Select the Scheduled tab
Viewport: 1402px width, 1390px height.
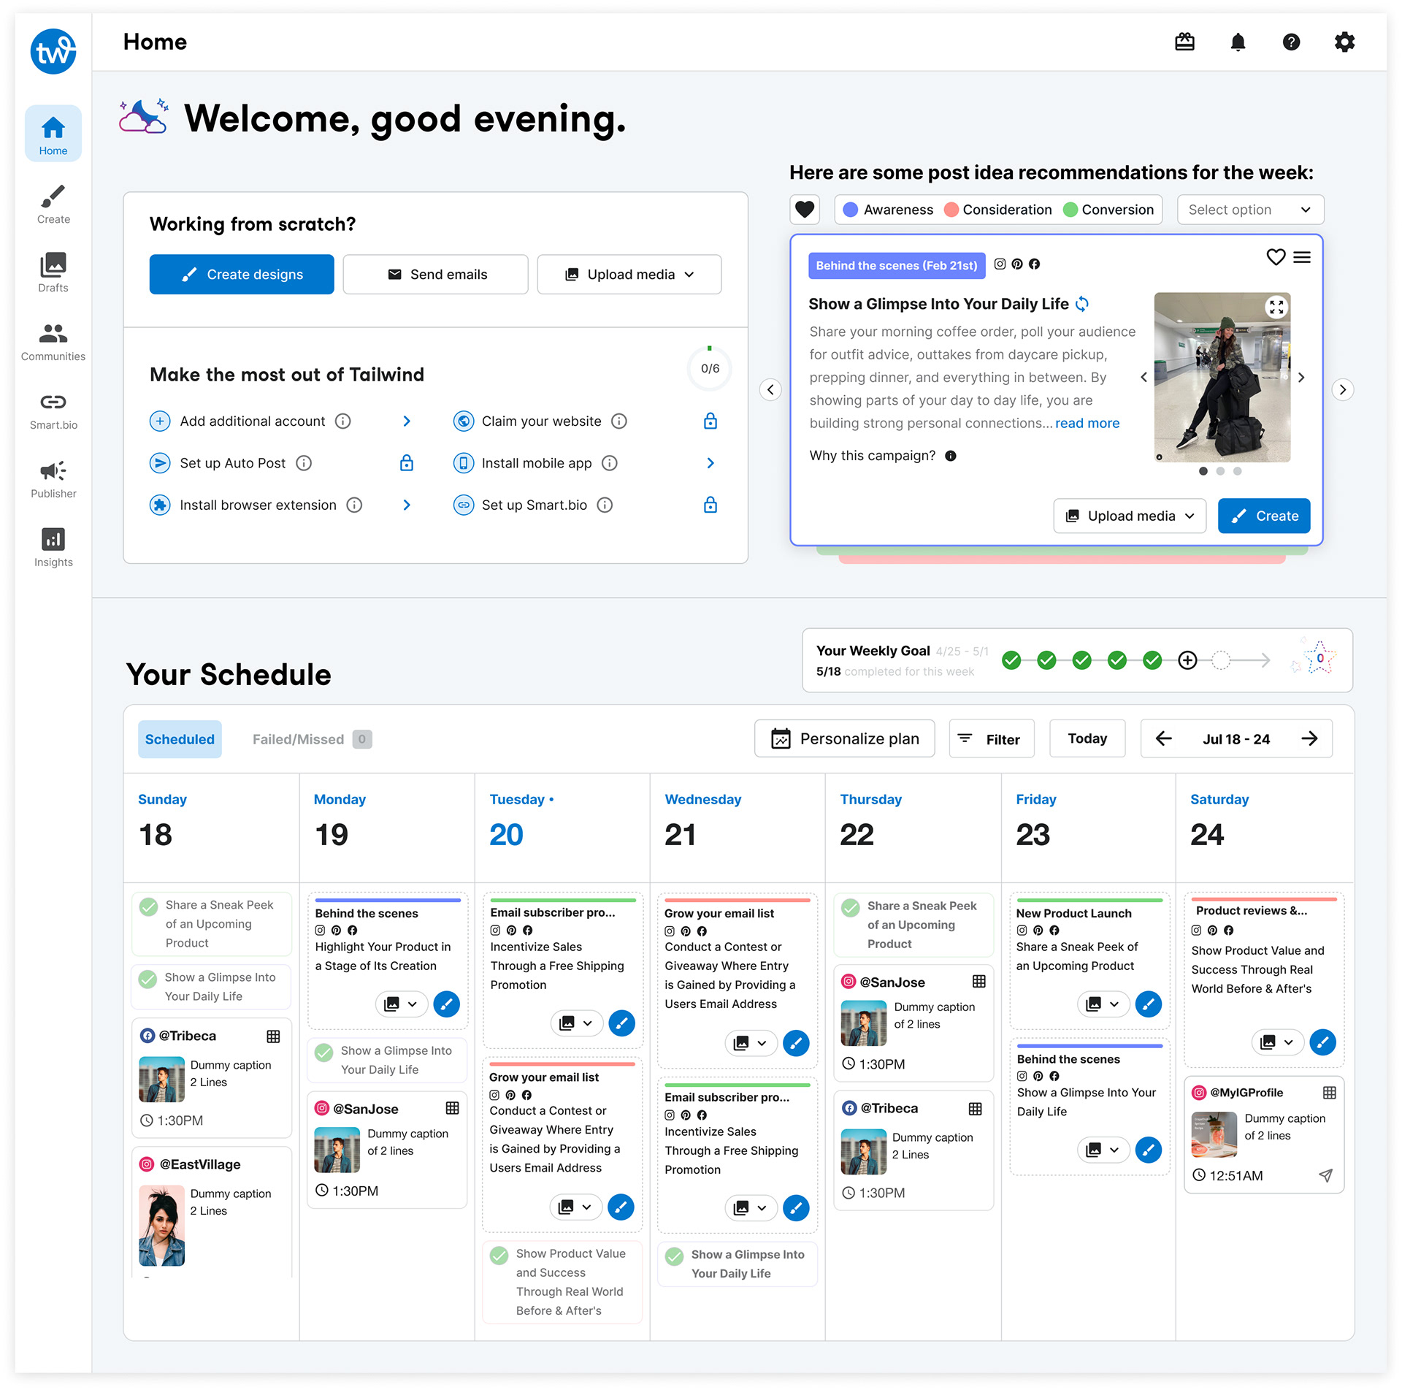[x=180, y=739]
